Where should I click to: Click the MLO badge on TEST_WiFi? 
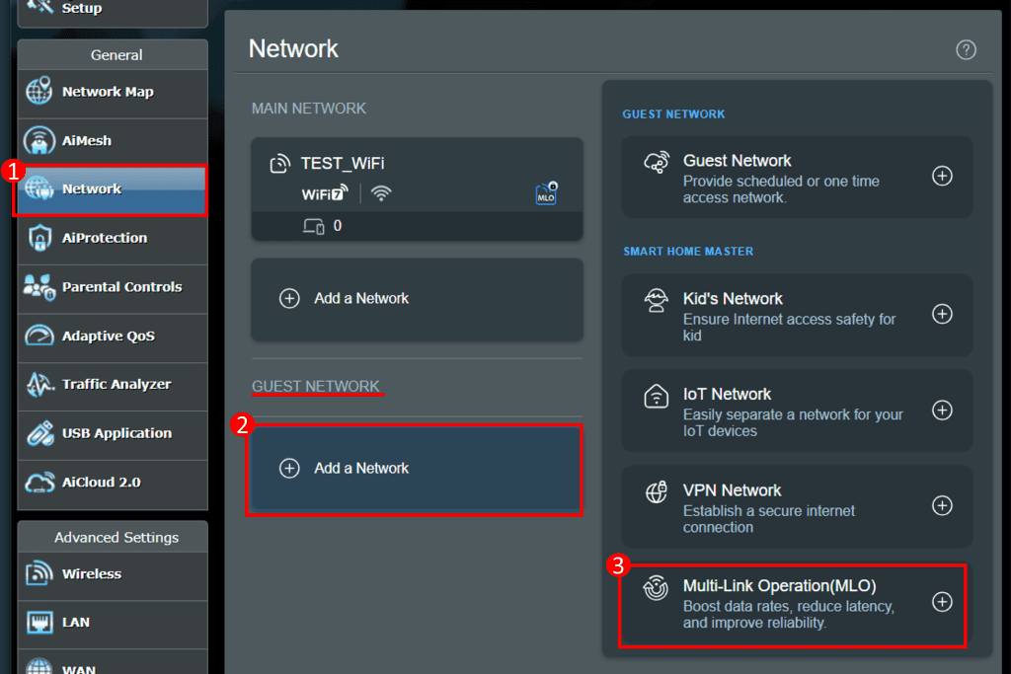pyautogui.click(x=546, y=193)
